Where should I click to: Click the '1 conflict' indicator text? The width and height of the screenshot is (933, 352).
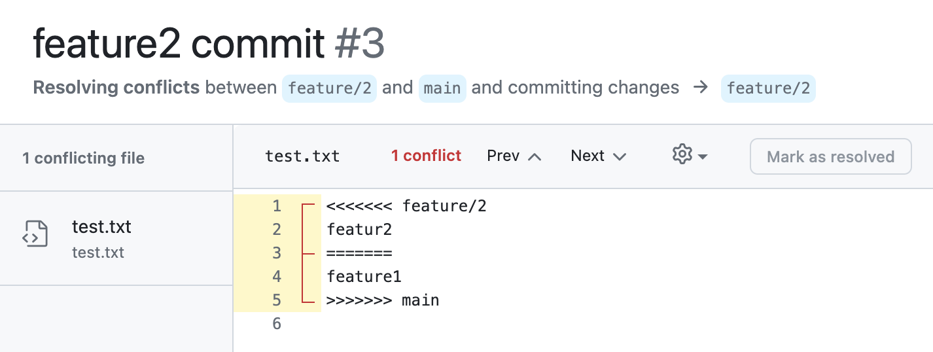tap(426, 156)
